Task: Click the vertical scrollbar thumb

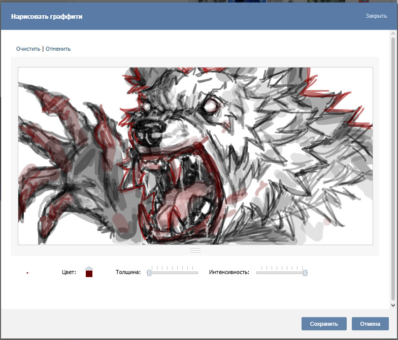Action: click(393, 169)
